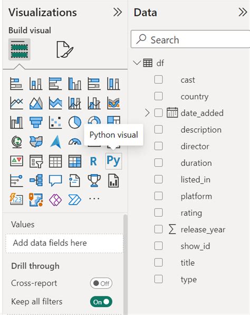Check the country field checkbox
This screenshot has width=250, height=315.
point(158,96)
